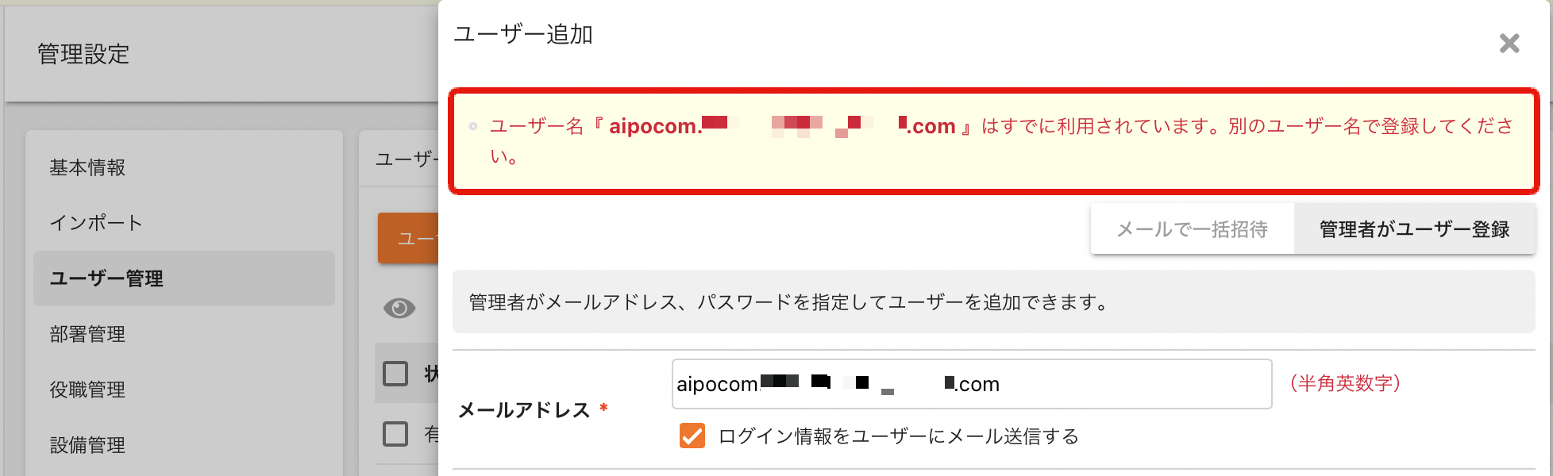The height and width of the screenshot is (476, 1553).
Task: Click the eye visibility icon
Action: point(399,308)
